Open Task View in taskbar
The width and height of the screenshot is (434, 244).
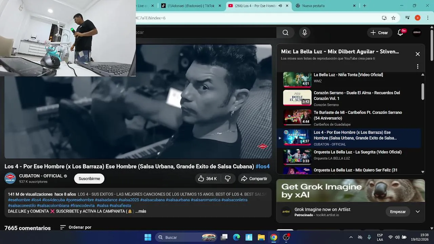click(224, 237)
